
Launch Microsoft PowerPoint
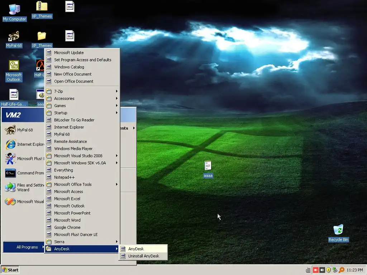82,213
